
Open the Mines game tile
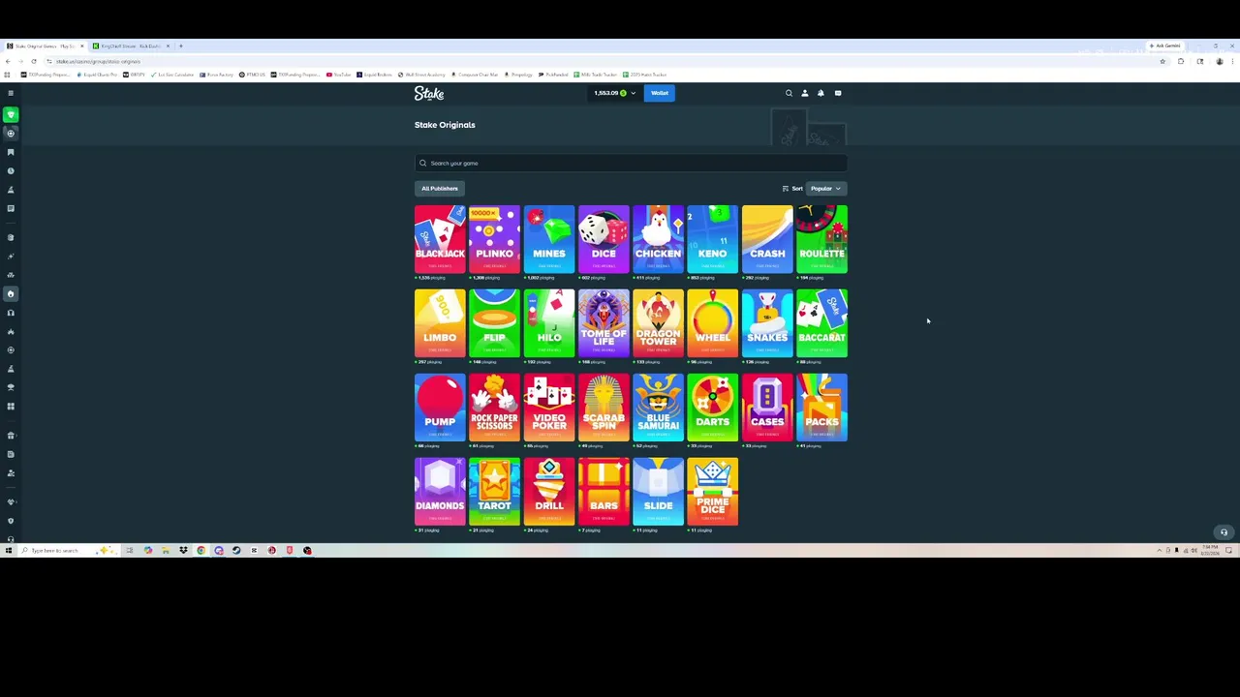[549, 238]
